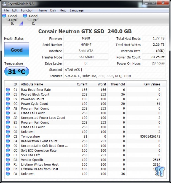
Task: Click the status orb for C0 Unknown
Action: click(x=8, y=132)
